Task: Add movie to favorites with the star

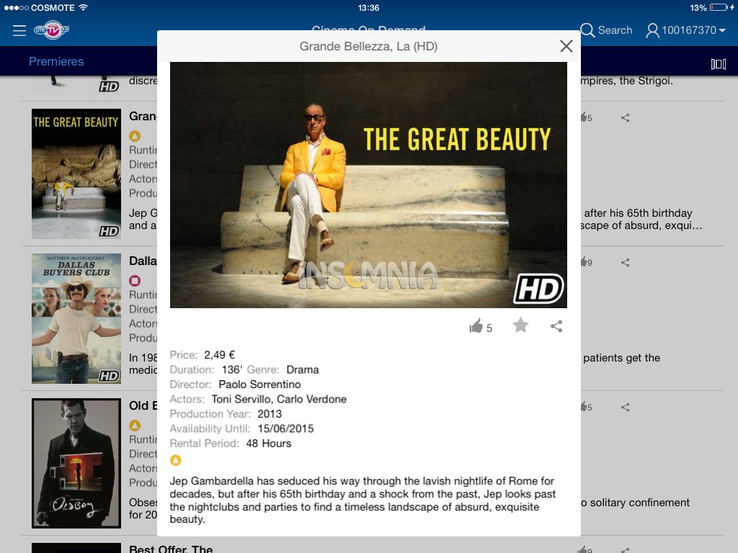Action: pos(520,325)
